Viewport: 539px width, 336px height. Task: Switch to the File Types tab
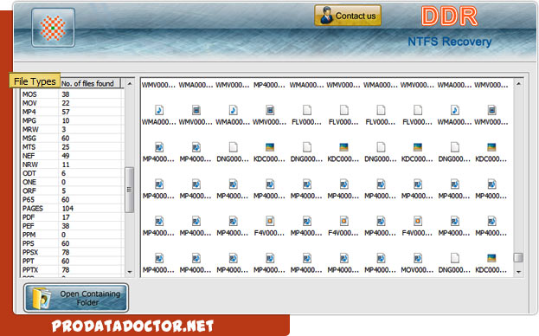(x=35, y=81)
